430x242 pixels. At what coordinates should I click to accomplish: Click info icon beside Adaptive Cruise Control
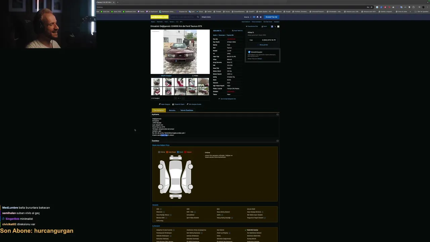pos(174,230)
